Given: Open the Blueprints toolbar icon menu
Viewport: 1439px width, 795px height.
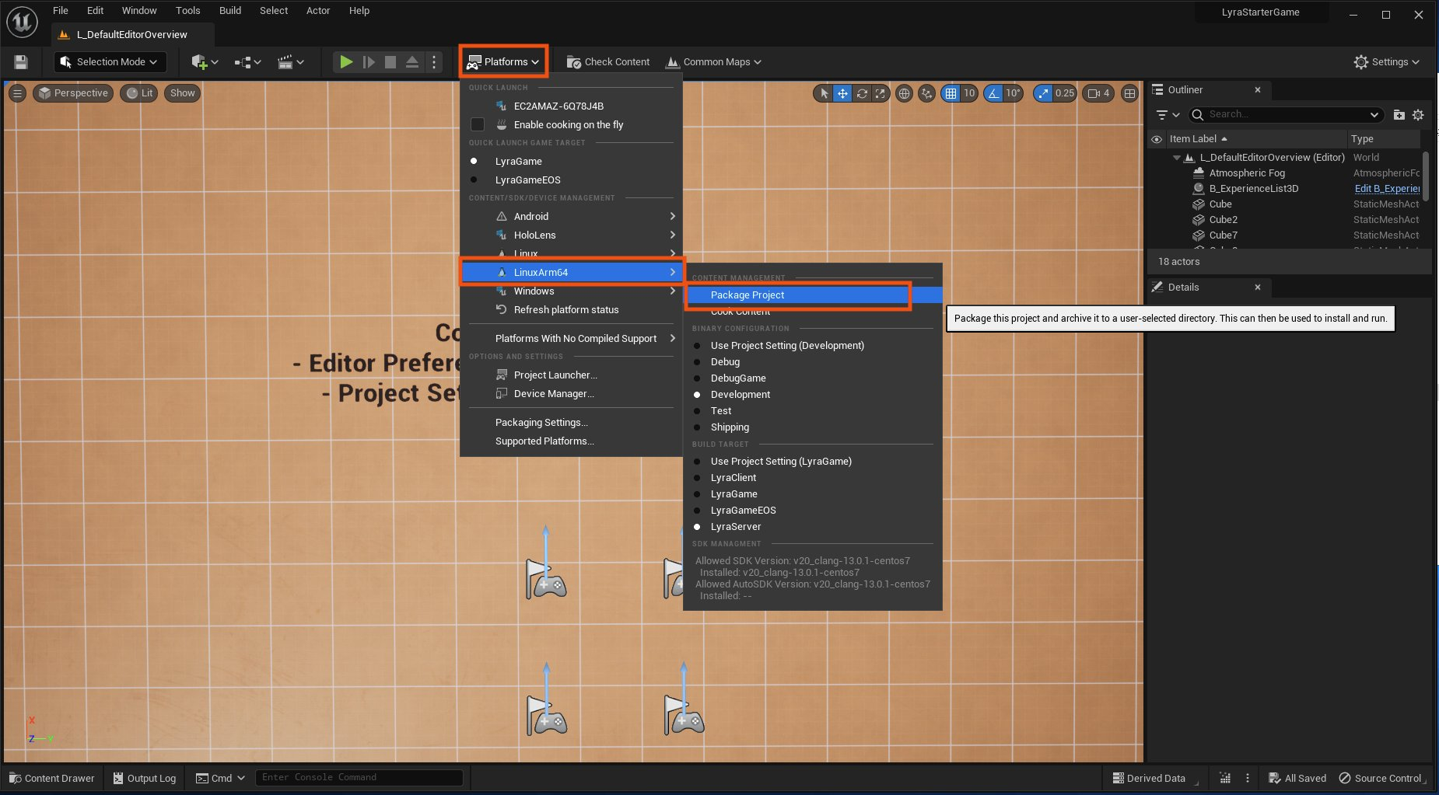Looking at the screenshot, I should [x=248, y=62].
